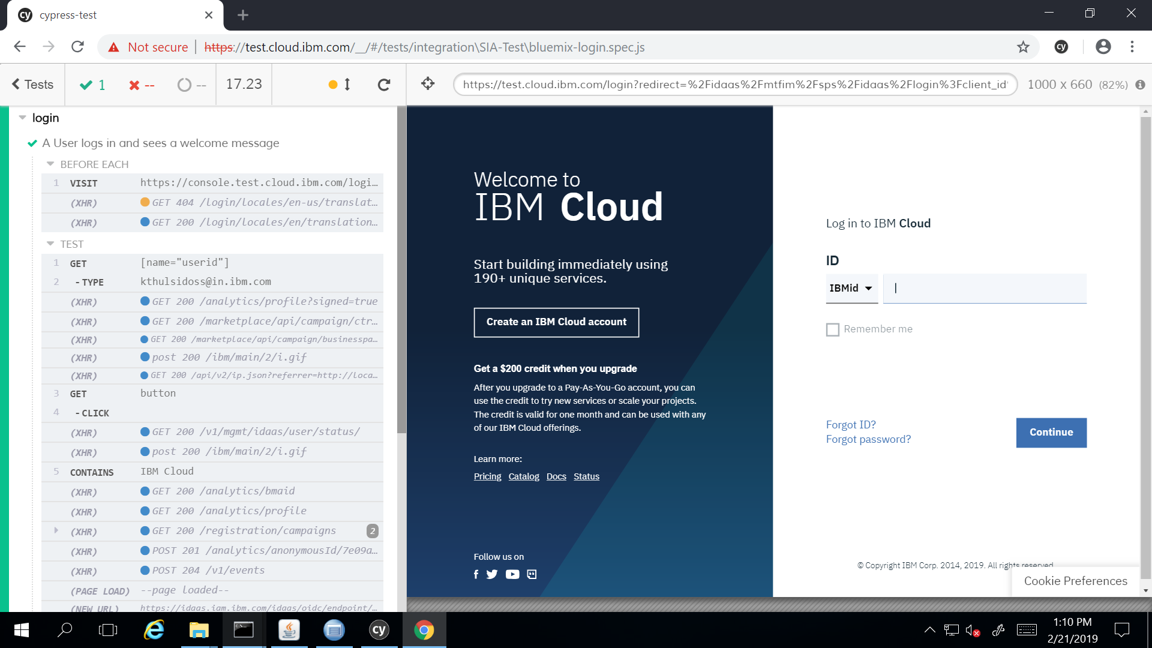Navigate back using the Tests chevron
1152x648 pixels.
tap(32, 84)
